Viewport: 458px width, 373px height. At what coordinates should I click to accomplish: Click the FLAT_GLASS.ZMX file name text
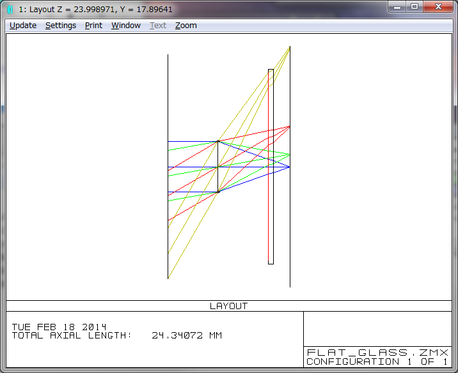377,353
